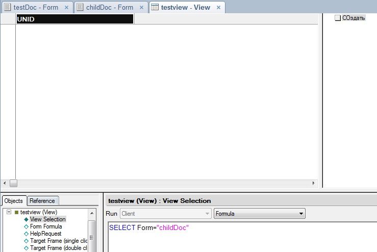Close the childDoc - Form tab
The height and width of the screenshot is (252, 377).
click(142, 8)
